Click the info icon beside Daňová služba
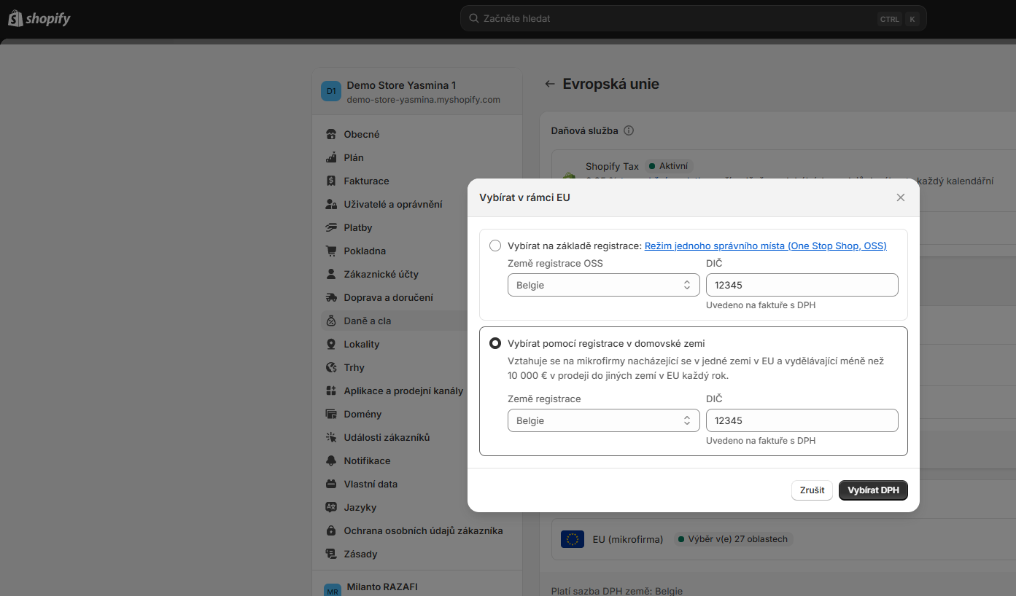The width and height of the screenshot is (1016, 596). (x=629, y=131)
